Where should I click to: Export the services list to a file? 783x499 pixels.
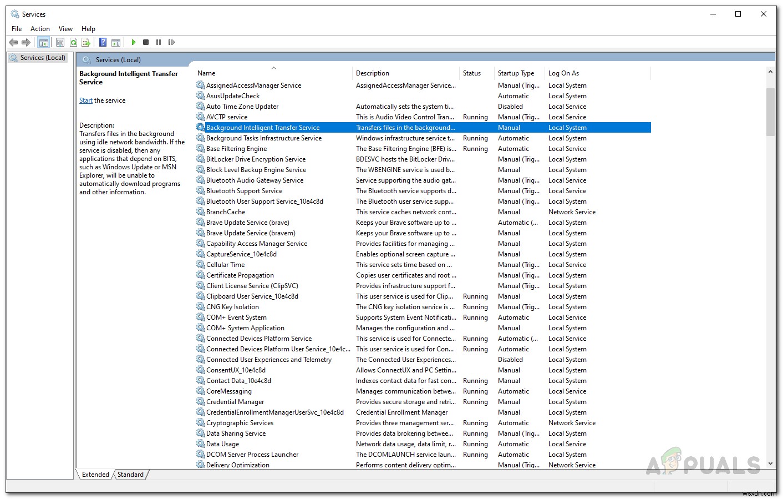(x=86, y=42)
